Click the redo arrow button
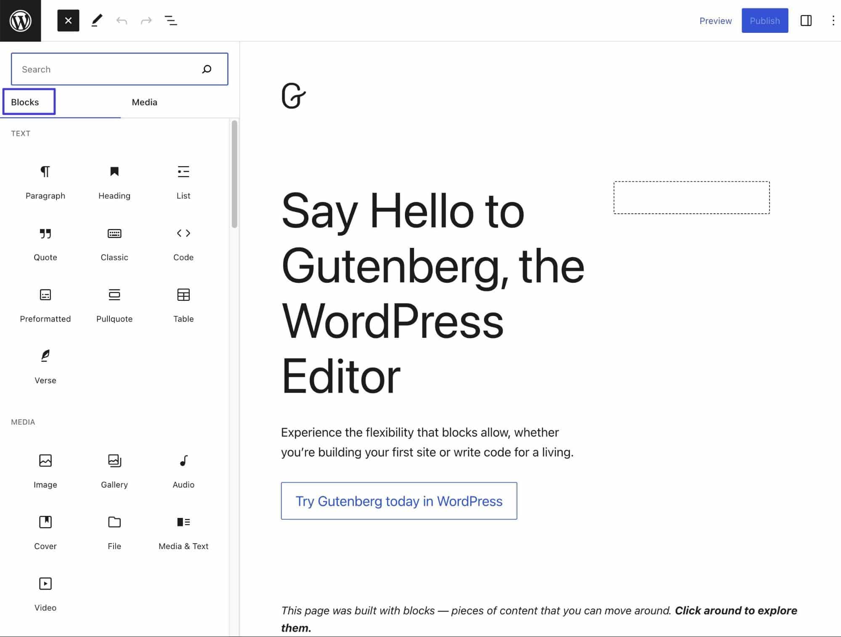This screenshot has width=841, height=637. point(147,20)
